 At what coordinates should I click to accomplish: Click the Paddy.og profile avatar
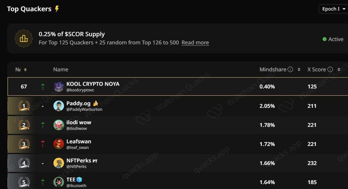(x=59, y=106)
